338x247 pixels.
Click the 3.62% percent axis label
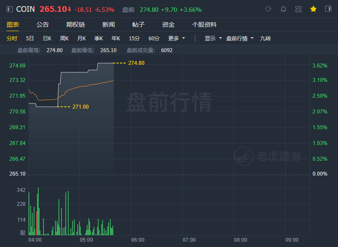320,66
